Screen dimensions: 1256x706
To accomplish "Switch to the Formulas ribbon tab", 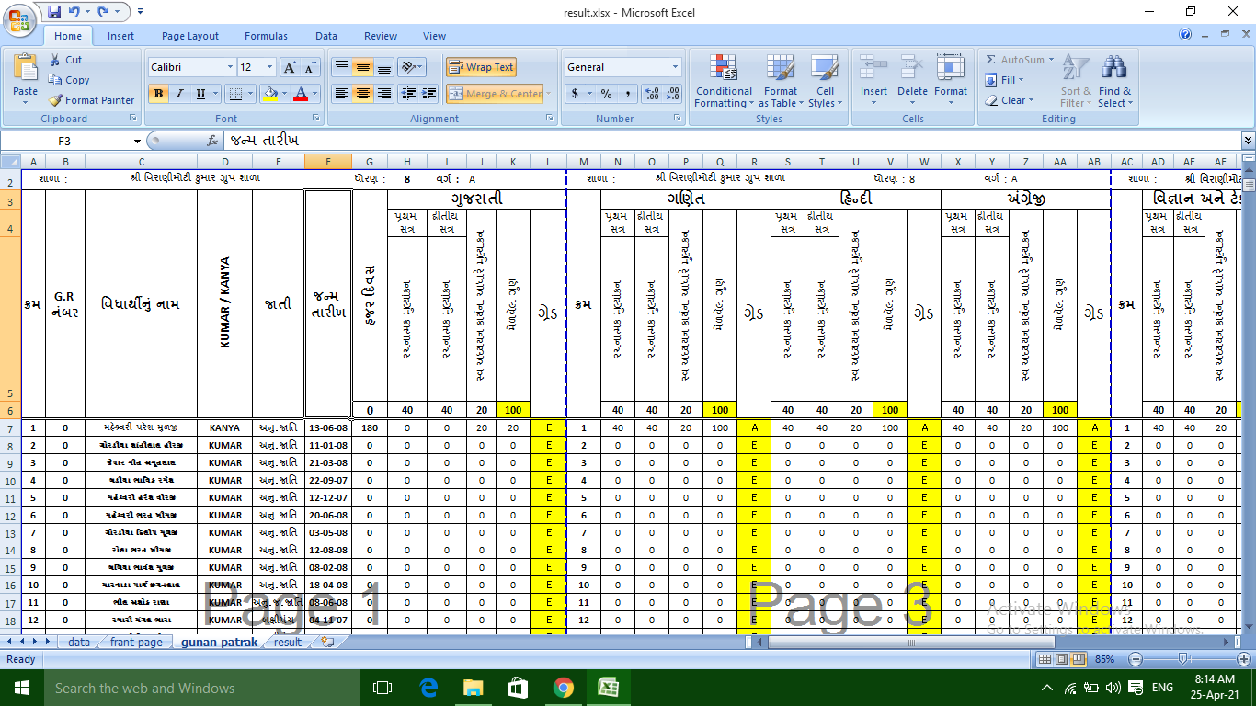I will [266, 36].
